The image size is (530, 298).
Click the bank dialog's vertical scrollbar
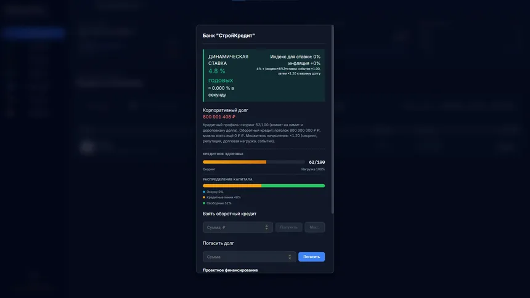tap(333, 120)
